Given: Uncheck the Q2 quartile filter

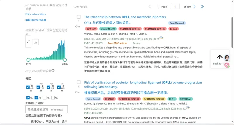Looking at the screenshot, I should click(x=38, y=87).
